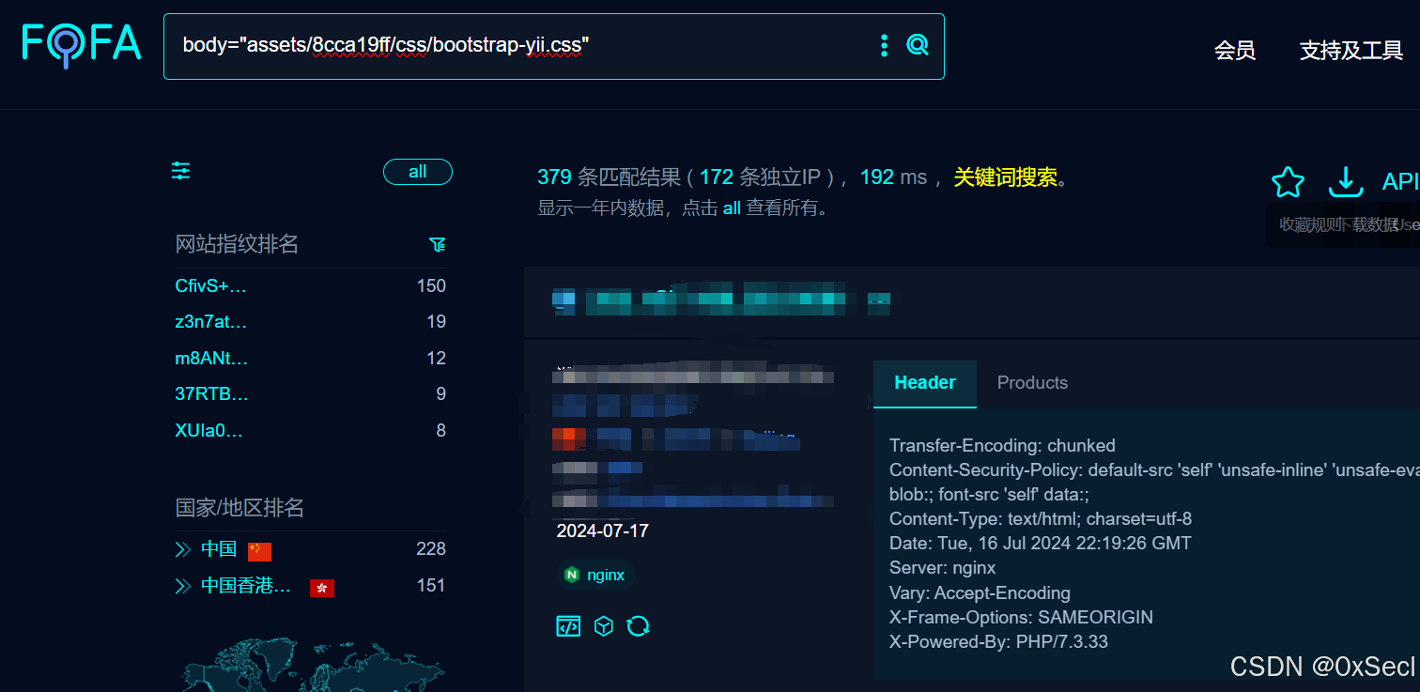Select fingerprint m8ANt… in ranking

[211, 359]
